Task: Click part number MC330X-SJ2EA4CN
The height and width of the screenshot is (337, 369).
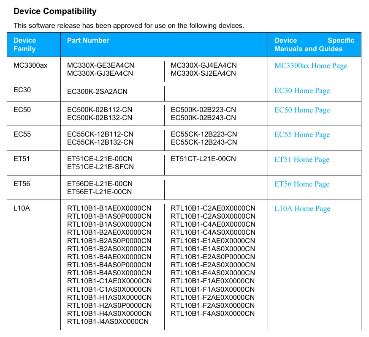Action: 203,73
